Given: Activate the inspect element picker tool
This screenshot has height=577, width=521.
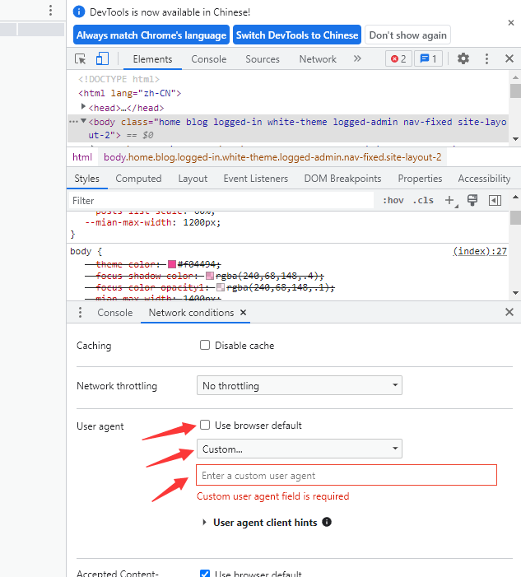Looking at the screenshot, I should (81, 58).
